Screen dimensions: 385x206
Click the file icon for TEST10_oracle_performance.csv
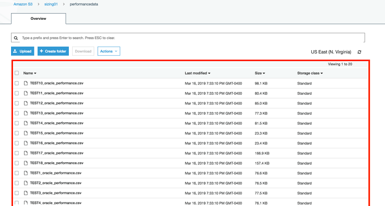click(x=26, y=83)
